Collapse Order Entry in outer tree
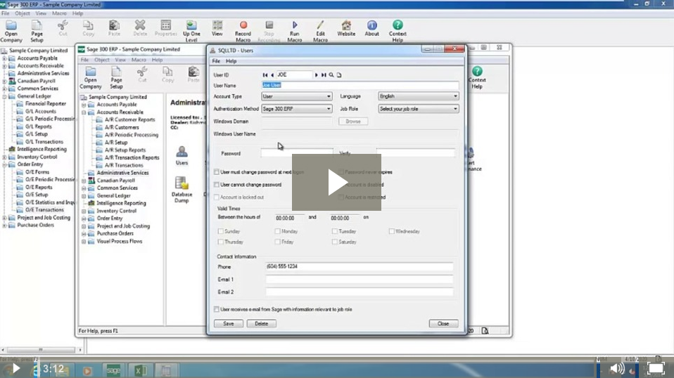The image size is (674, 378). pyautogui.click(x=4, y=164)
